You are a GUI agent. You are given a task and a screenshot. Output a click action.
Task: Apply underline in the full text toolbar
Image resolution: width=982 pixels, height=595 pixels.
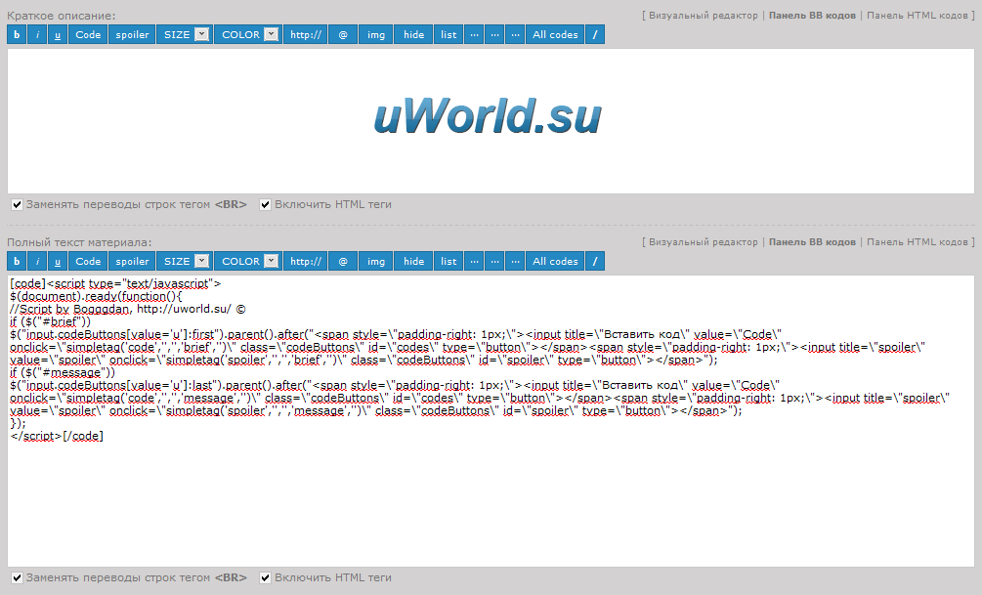click(57, 261)
